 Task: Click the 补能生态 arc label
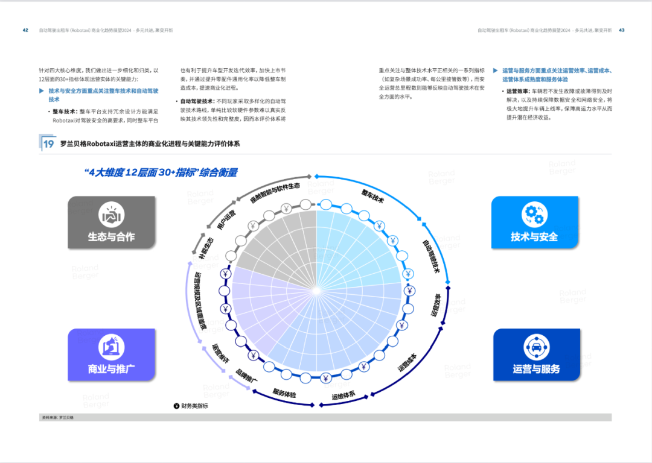(x=206, y=248)
